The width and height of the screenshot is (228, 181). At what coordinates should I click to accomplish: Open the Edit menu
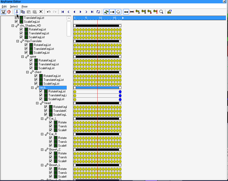pyautogui.click(x=4, y=6)
